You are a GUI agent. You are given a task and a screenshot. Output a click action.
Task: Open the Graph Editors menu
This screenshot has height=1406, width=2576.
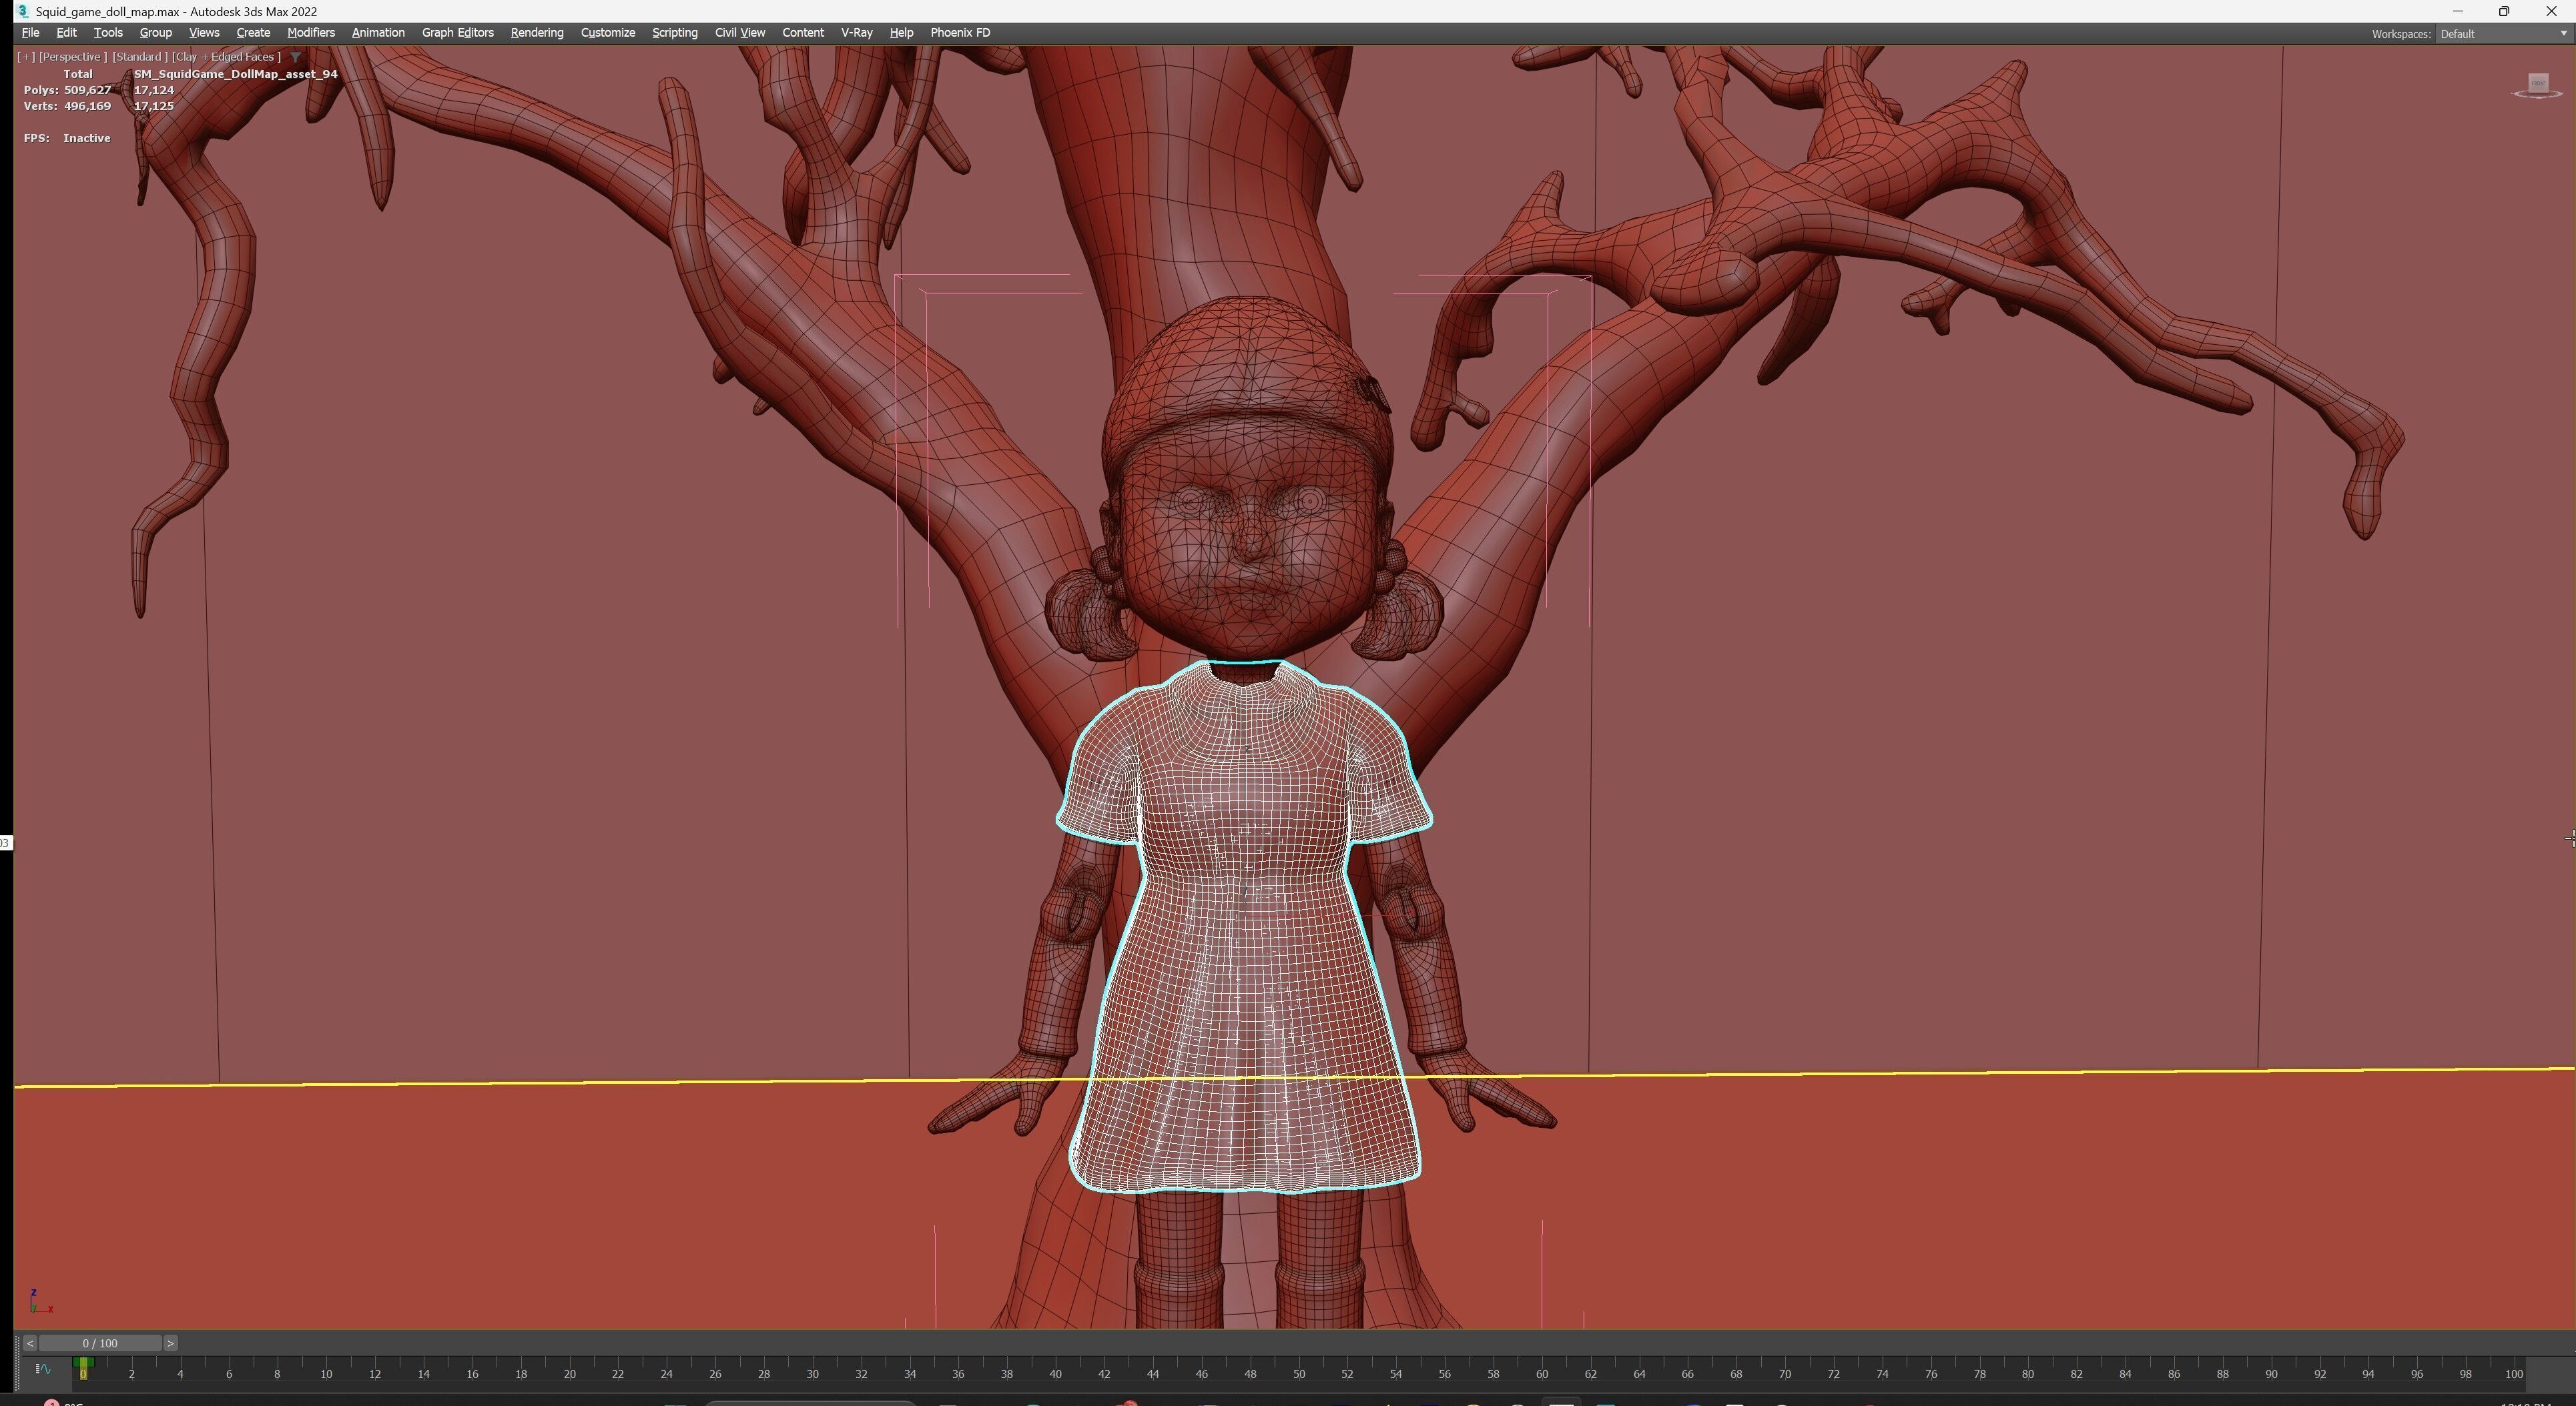click(458, 33)
